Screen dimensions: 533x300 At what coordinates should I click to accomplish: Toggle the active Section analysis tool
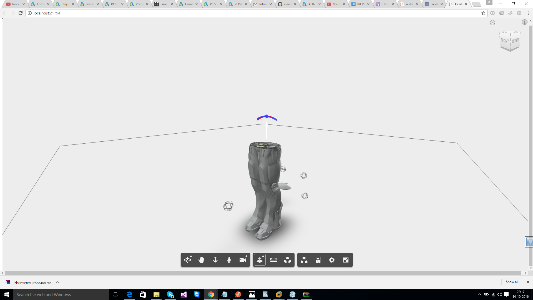point(260,260)
